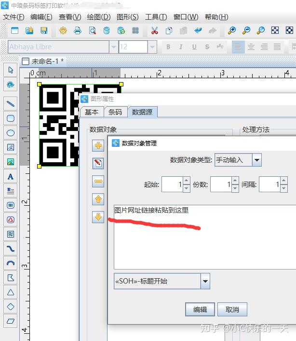Open database settings cylinder icon
Screen dimensions: 296x341
[107, 30]
